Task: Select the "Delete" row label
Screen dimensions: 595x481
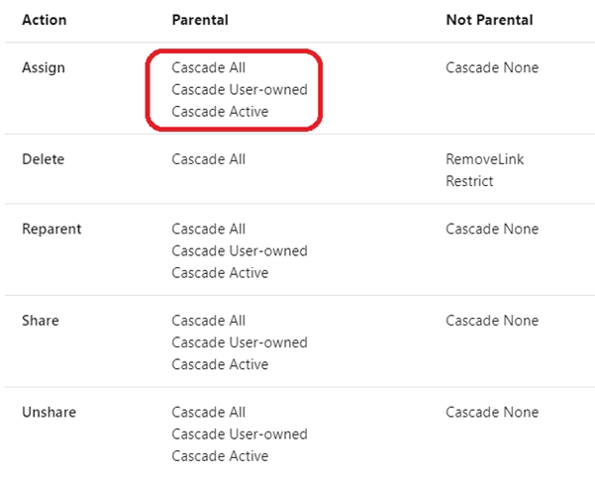Action: (x=44, y=159)
